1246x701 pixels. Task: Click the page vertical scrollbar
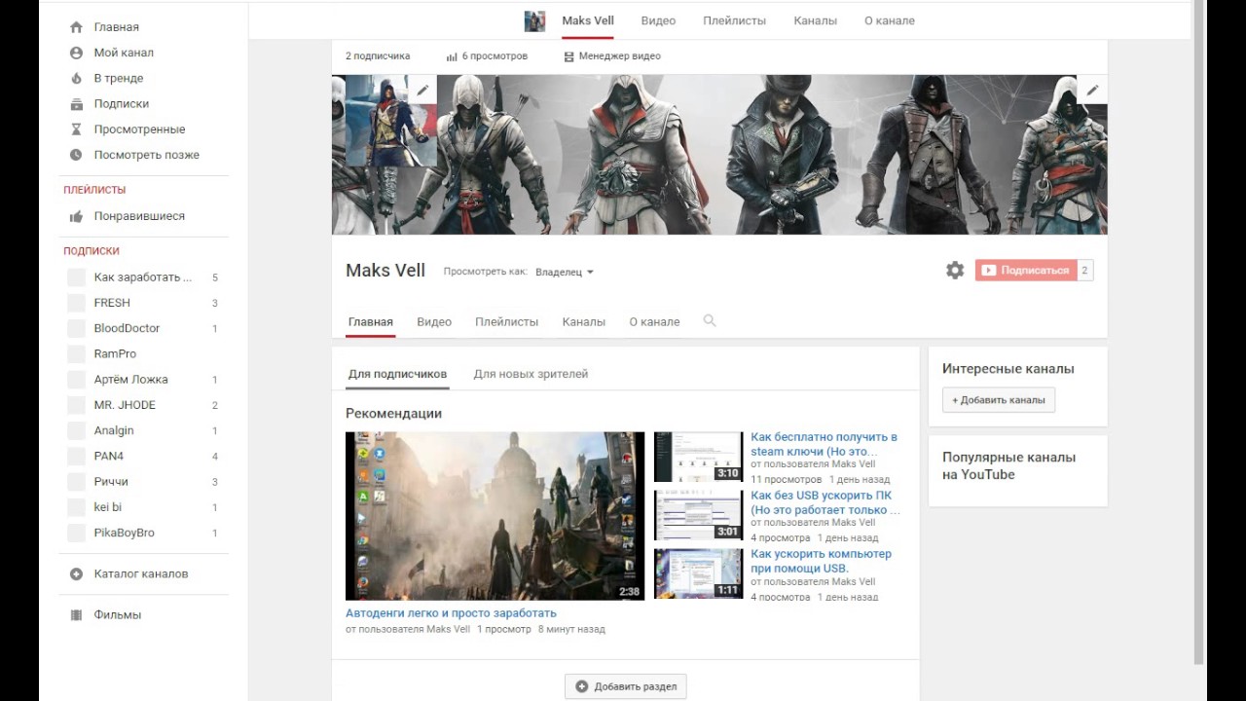coord(1198,331)
